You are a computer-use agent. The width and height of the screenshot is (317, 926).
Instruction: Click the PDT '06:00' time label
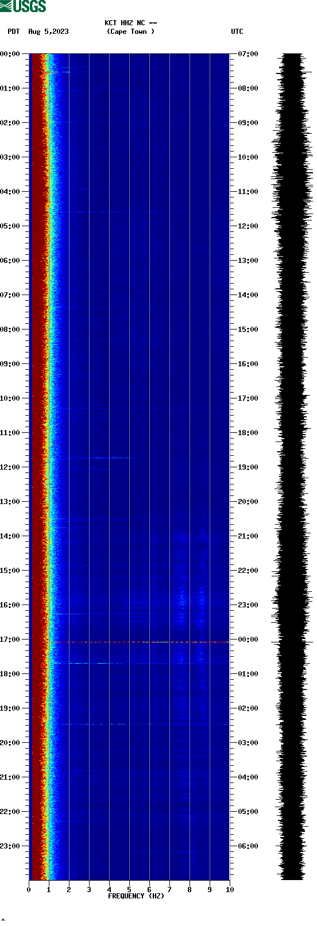[x=10, y=261]
